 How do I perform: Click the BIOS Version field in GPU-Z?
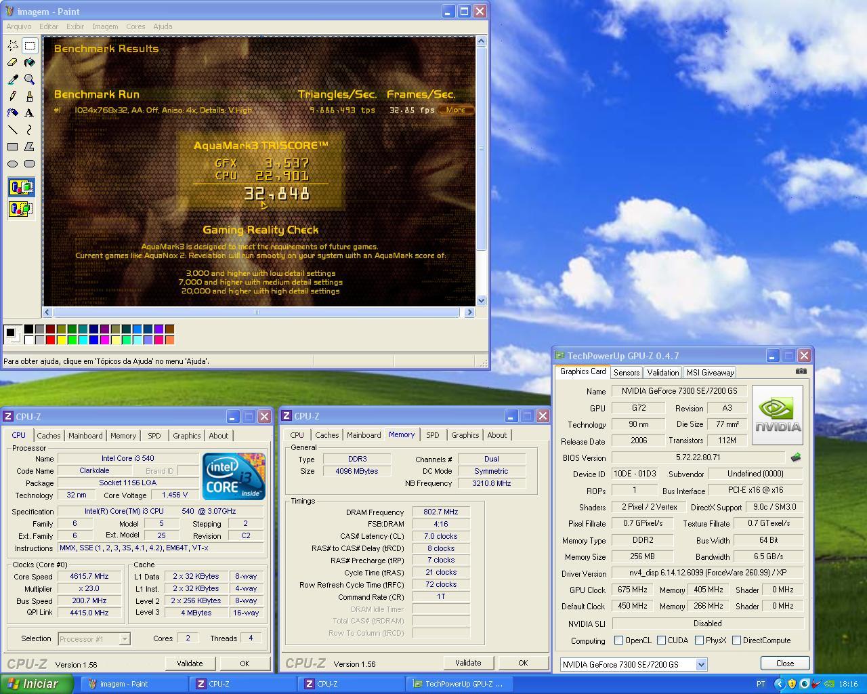tap(698, 457)
